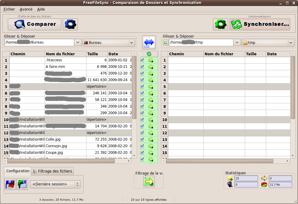
Task: Open the Fichier menu
Action: point(9,9)
